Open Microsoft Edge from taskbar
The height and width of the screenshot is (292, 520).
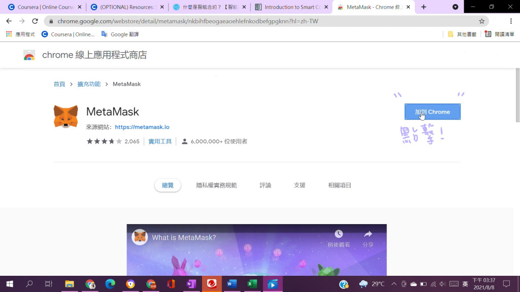(x=110, y=284)
